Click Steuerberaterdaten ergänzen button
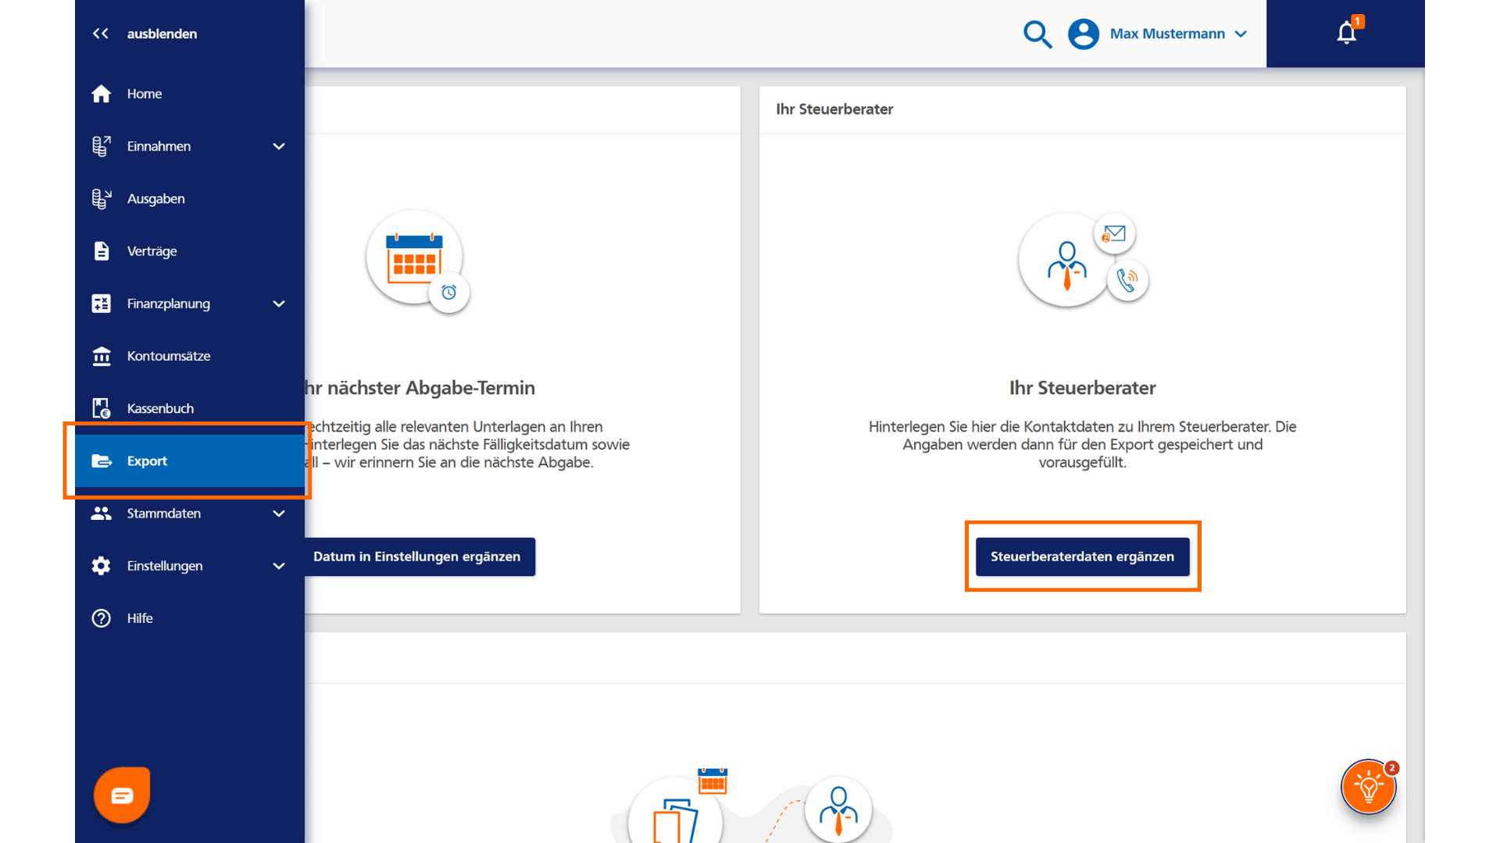Viewport: 1500px width, 843px height. pos(1082,557)
